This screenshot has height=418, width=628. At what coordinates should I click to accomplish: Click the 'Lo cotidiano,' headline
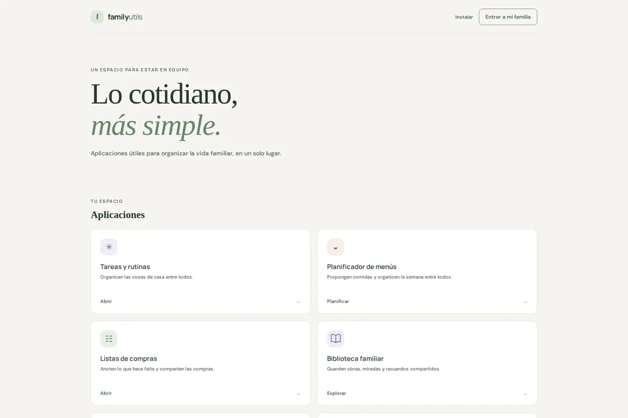(164, 94)
